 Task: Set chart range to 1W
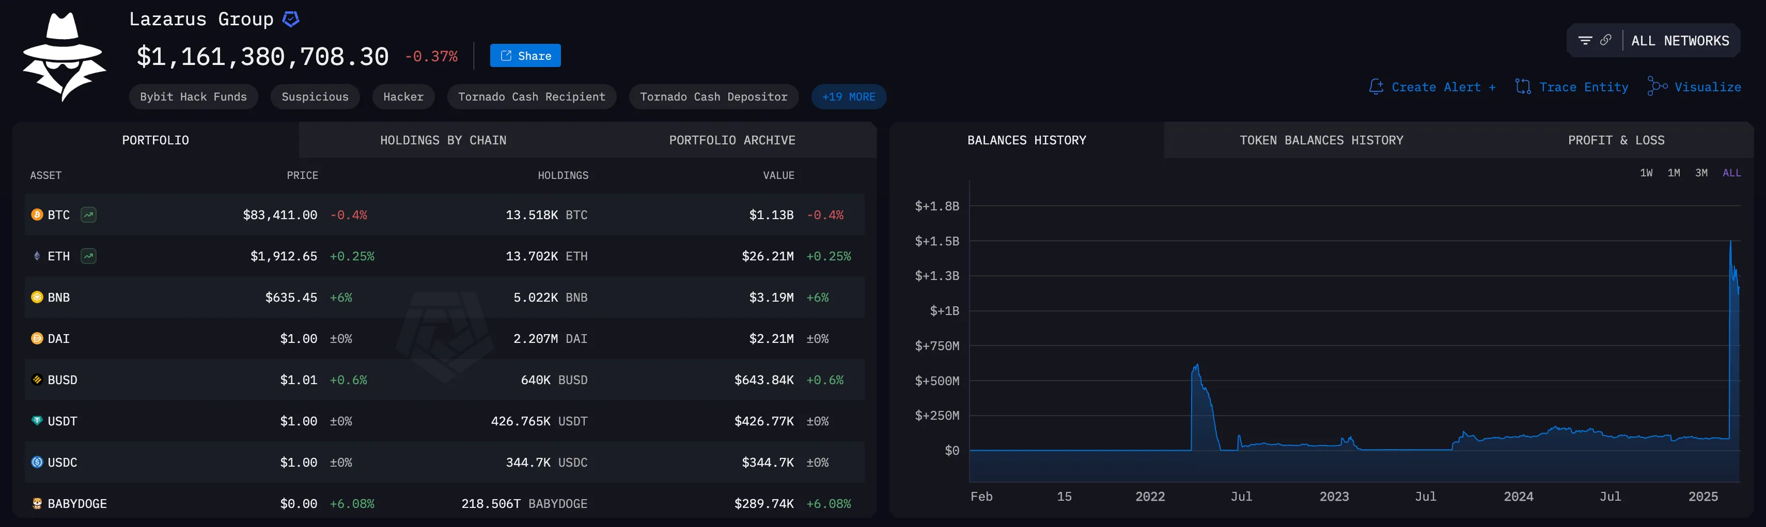pyautogui.click(x=1646, y=173)
